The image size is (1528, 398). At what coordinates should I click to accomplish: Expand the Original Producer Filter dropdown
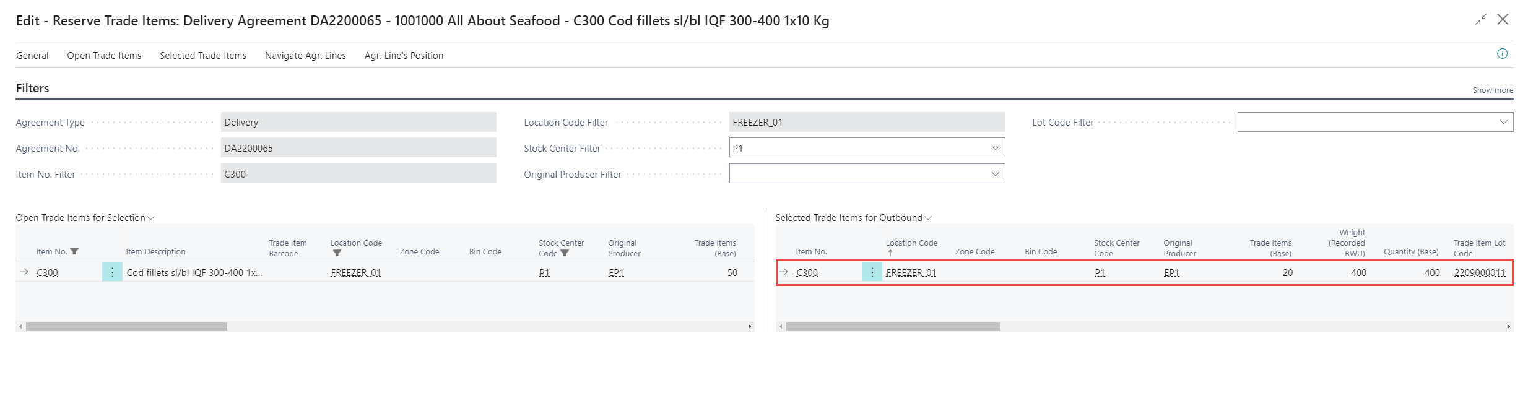click(x=995, y=174)
